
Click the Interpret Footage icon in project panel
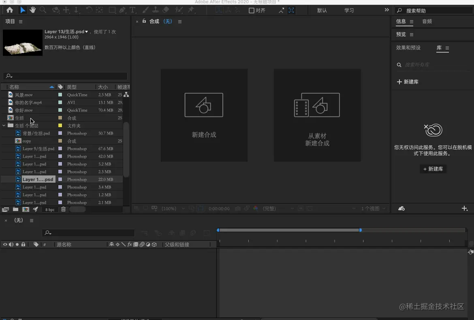click(x=5, y=209)
